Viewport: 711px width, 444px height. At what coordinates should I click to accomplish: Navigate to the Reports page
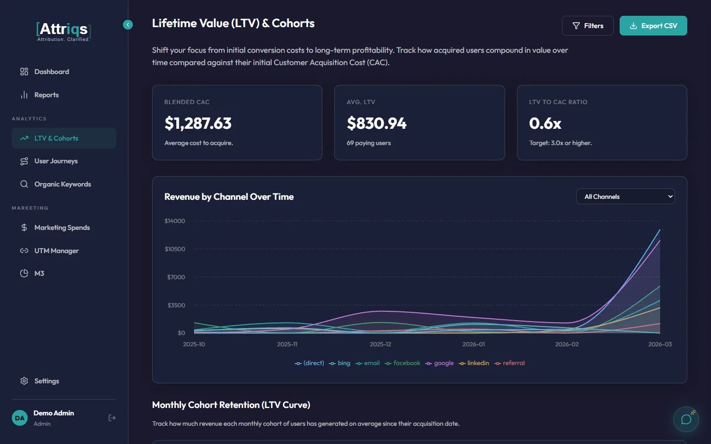point(46,95)
